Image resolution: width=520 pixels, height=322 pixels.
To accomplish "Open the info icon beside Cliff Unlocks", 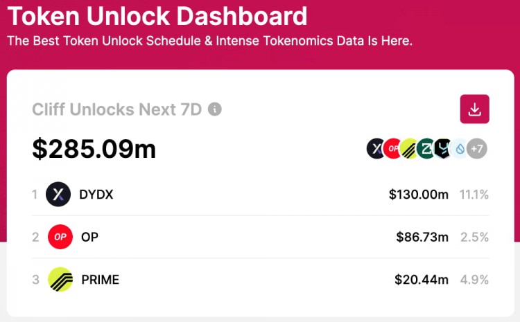I will pos(214,109).
